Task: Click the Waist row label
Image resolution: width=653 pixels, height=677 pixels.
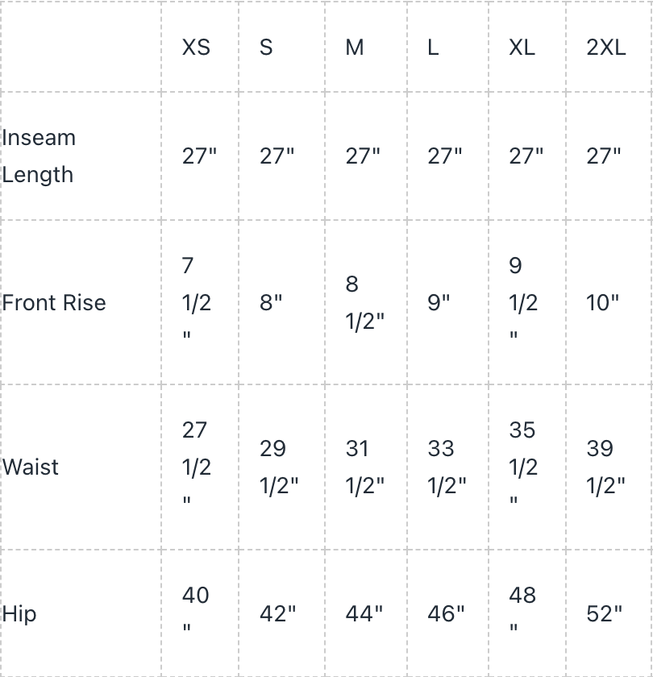Action: pos(31,467)
